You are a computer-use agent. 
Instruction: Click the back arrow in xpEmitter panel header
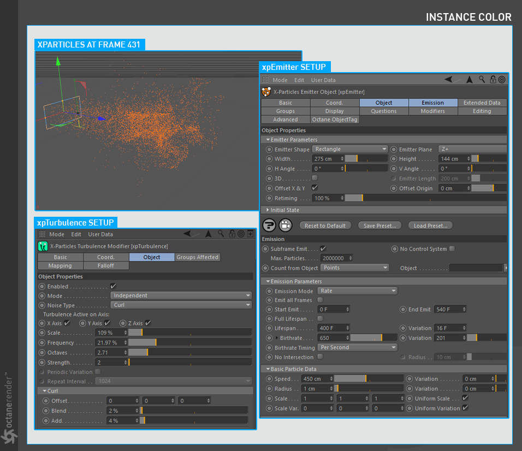point(449,80)
